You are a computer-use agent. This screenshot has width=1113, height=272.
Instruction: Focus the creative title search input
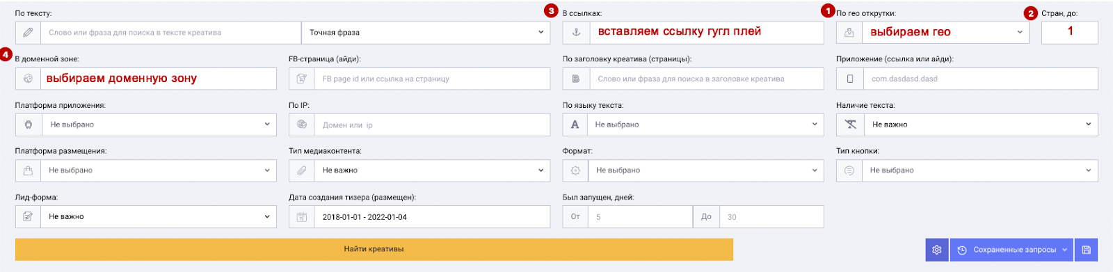click(x=706, y=79)
